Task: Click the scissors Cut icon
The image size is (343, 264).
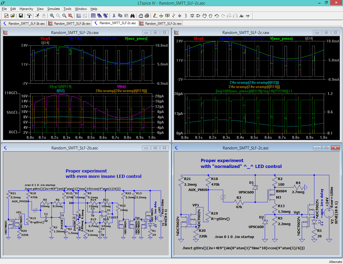Action: pyautogui.click(x=114, y=16)
